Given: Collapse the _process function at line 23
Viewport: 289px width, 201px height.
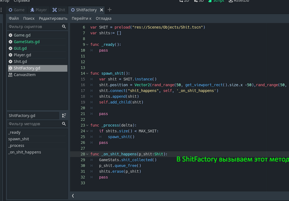Looking at the screenshot, I should click(87, 125).
